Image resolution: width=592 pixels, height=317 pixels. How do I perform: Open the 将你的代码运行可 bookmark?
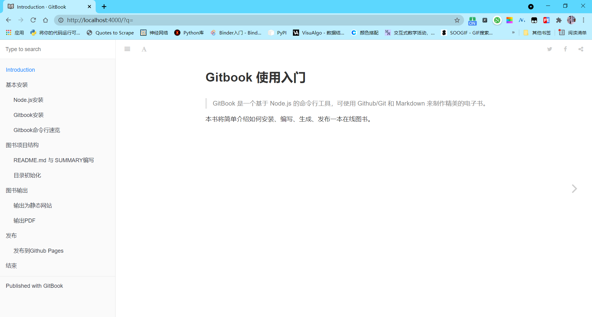[55, 33]
